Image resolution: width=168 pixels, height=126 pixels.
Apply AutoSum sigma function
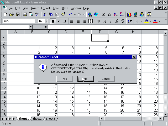[103, 14]
